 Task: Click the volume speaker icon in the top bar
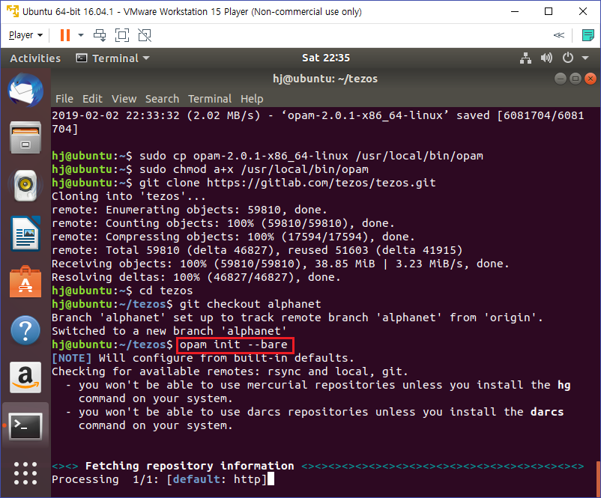pyautogui.click(x=546, y=58)
